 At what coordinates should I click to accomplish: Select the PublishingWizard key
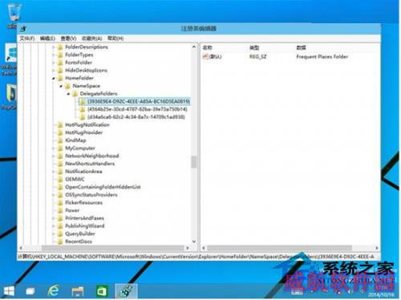pyautogui.click(x=85, y=226)
